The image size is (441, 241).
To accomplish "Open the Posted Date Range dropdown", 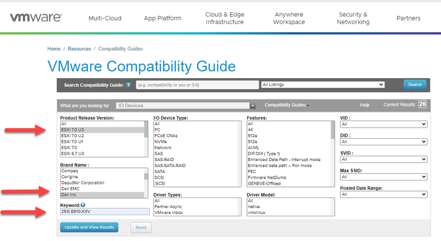I will click(x=383, y=195).
